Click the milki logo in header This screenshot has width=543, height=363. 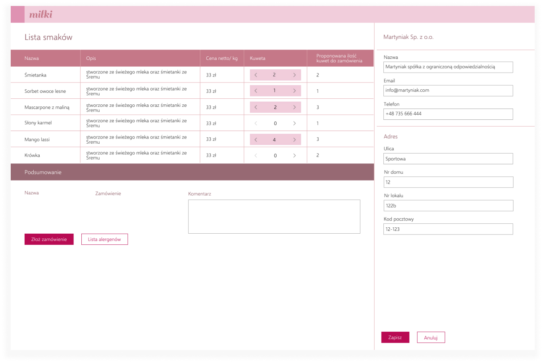pos(40,15)
